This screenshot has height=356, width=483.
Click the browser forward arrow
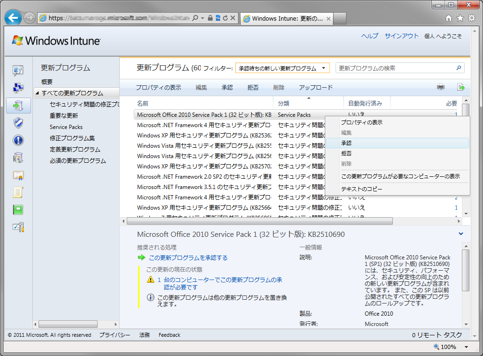pyautogui.click(x=29, y=18)
